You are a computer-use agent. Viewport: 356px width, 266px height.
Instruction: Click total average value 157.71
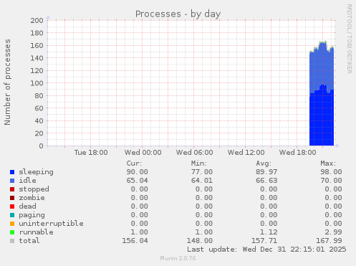coord(264,241)
